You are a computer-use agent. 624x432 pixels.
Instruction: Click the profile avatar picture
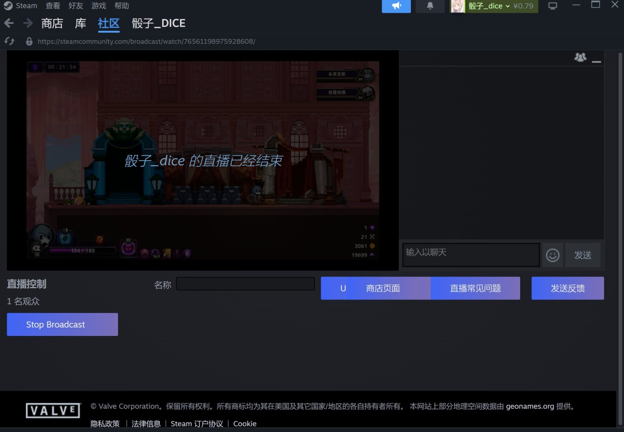coord(458,6)
